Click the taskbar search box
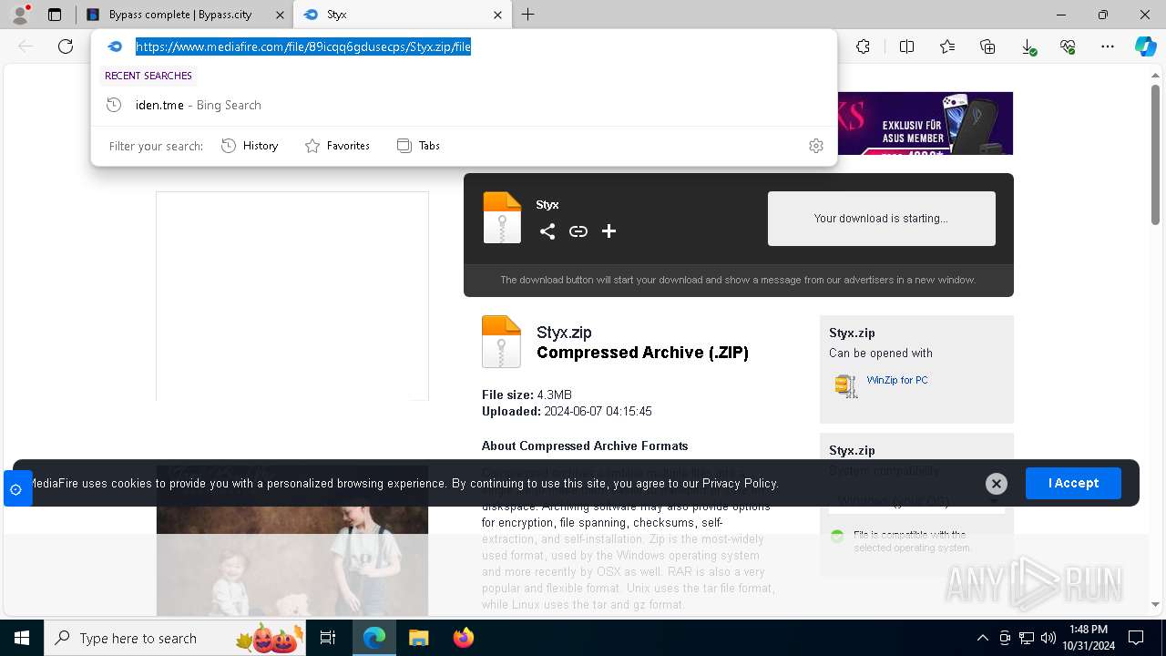The width and height of the screenshot is (1166, 656). (175, 638)
